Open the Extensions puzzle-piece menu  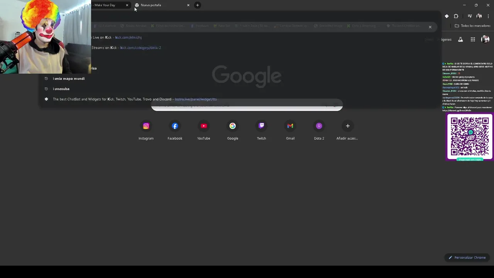pyautogui.click(x=456, y=16)
